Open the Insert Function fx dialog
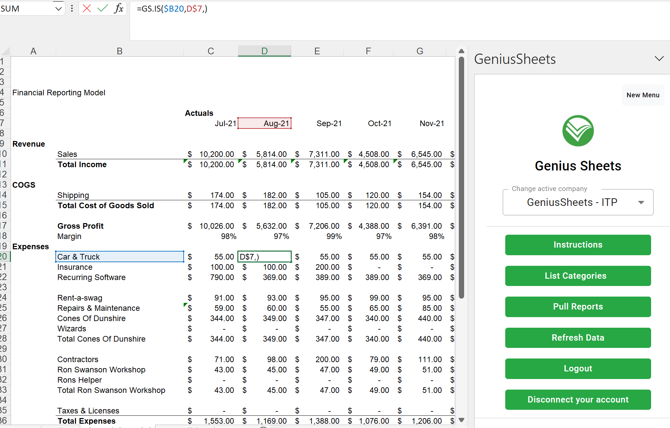Image resolution: width=670 pixels, height=428 pixels. (x=118, y=8)
